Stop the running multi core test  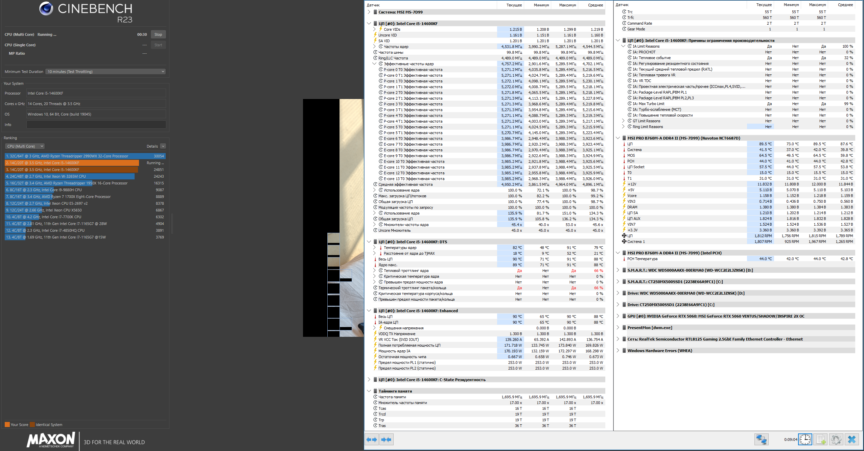tap(158, 34)
